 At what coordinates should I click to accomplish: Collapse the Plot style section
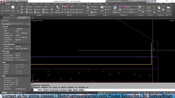pos(28,51)
